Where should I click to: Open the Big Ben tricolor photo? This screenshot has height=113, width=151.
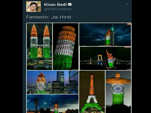[x=53, y=104]
